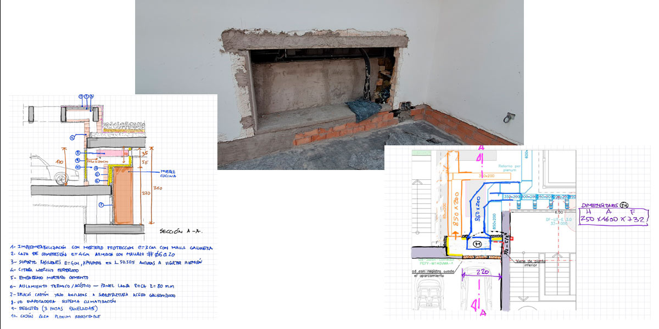Toggle circled number 9 annotation marker
This screenshot has width=659, height=329.
(77, 160)
